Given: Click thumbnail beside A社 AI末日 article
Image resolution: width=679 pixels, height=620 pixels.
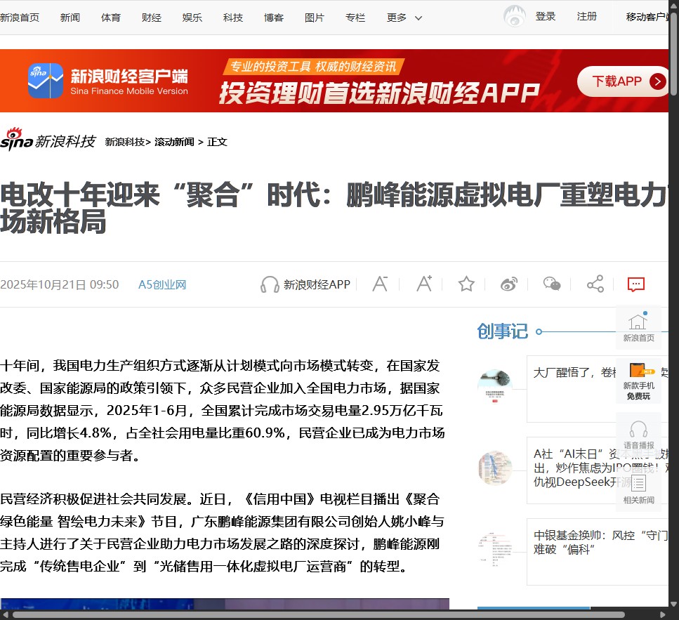Looking at the screenshot, I should coord(495,468).
